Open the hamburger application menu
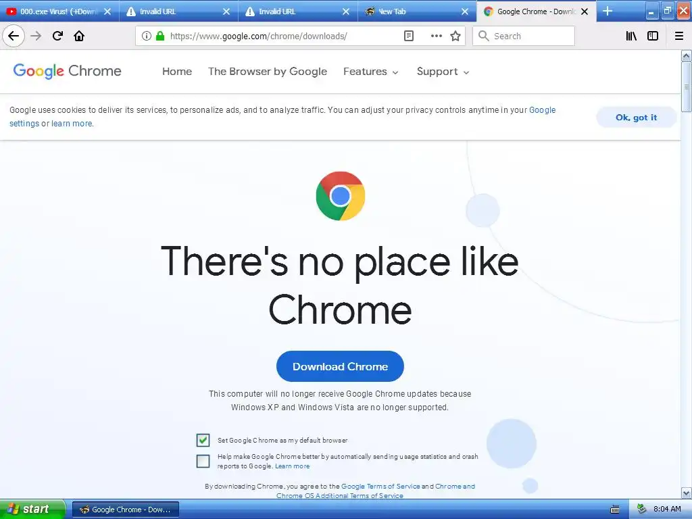692x519 pixels. [679, 36]
